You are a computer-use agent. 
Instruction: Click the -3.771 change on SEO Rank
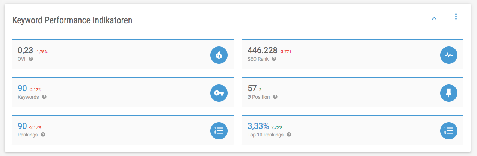point(285,52)
